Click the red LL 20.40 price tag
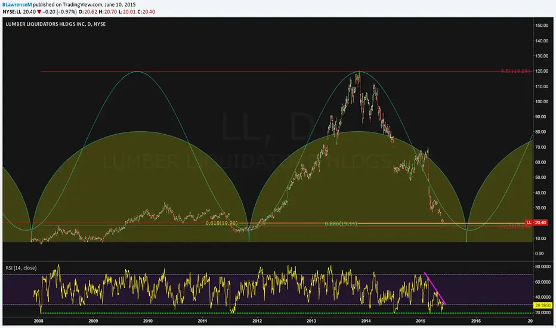The image size is (556, 328). [x=536, y=222]
